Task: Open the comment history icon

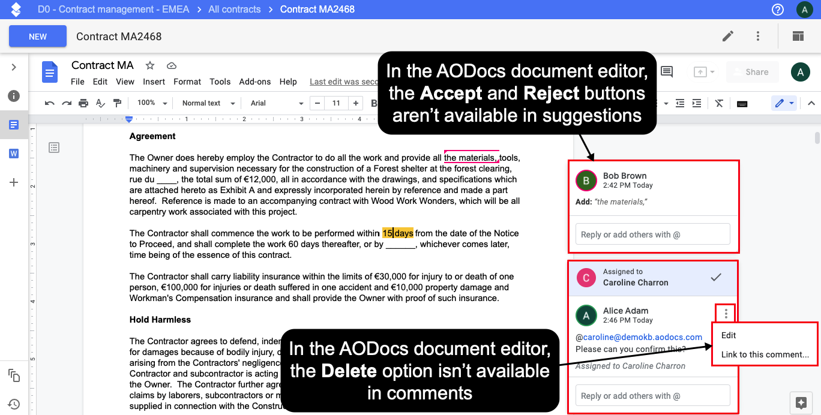Action: pyautogui.click(x=666, y=72)
